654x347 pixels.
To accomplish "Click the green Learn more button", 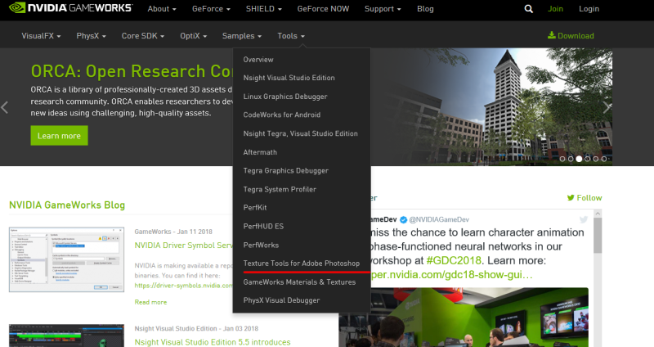I will [x=59, y=135].
